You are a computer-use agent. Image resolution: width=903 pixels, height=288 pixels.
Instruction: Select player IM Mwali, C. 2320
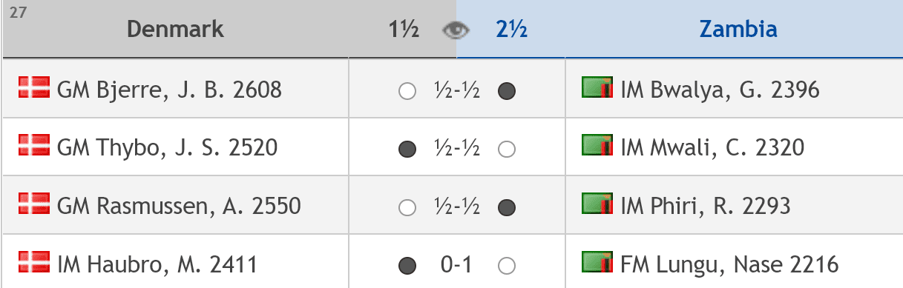(x=712, y=148)
